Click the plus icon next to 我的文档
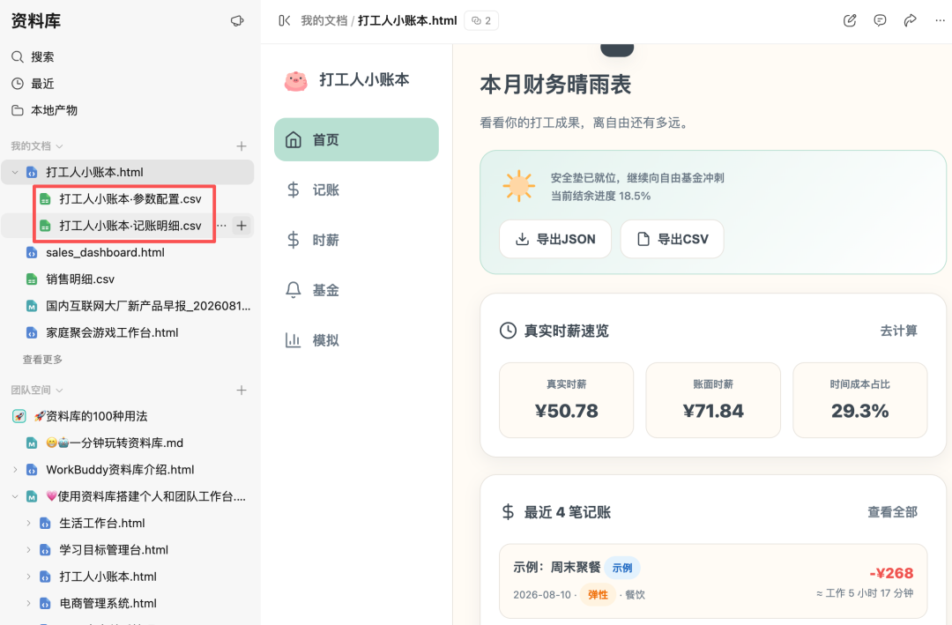 pos(242,146)
